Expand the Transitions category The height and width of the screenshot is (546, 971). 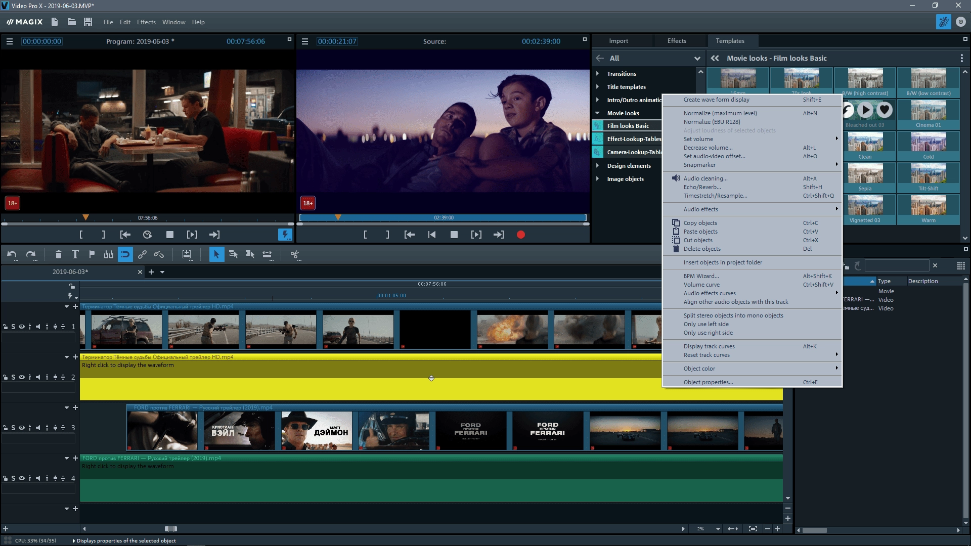pyautogui.click(x=598, y=74)
